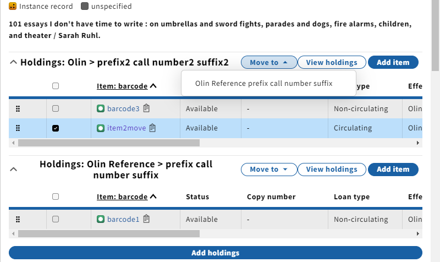Viewport: 440px width, 262px height.
Task: Click the drag handle on the item2move row
Action: click(18, 128)
